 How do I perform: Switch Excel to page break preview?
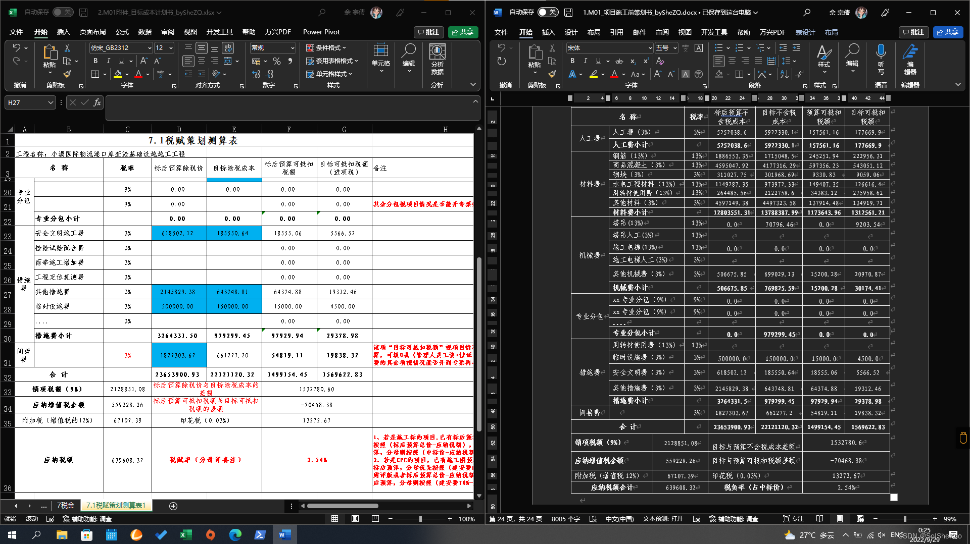click(x=375, y=519)
